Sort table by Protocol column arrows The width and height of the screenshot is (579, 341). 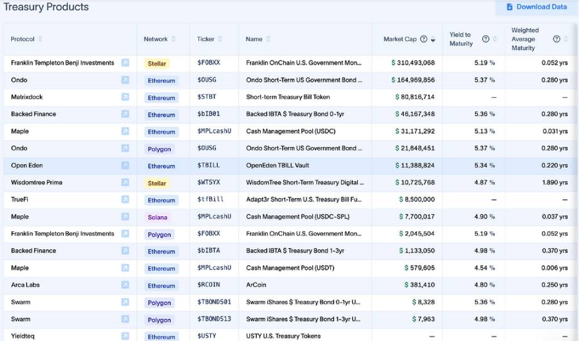click(x=40, y=39)
